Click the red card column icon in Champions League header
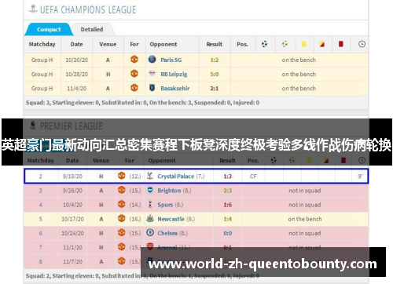 340,44
